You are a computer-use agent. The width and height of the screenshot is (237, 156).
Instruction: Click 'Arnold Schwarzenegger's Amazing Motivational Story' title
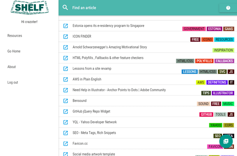click(110, 47)
